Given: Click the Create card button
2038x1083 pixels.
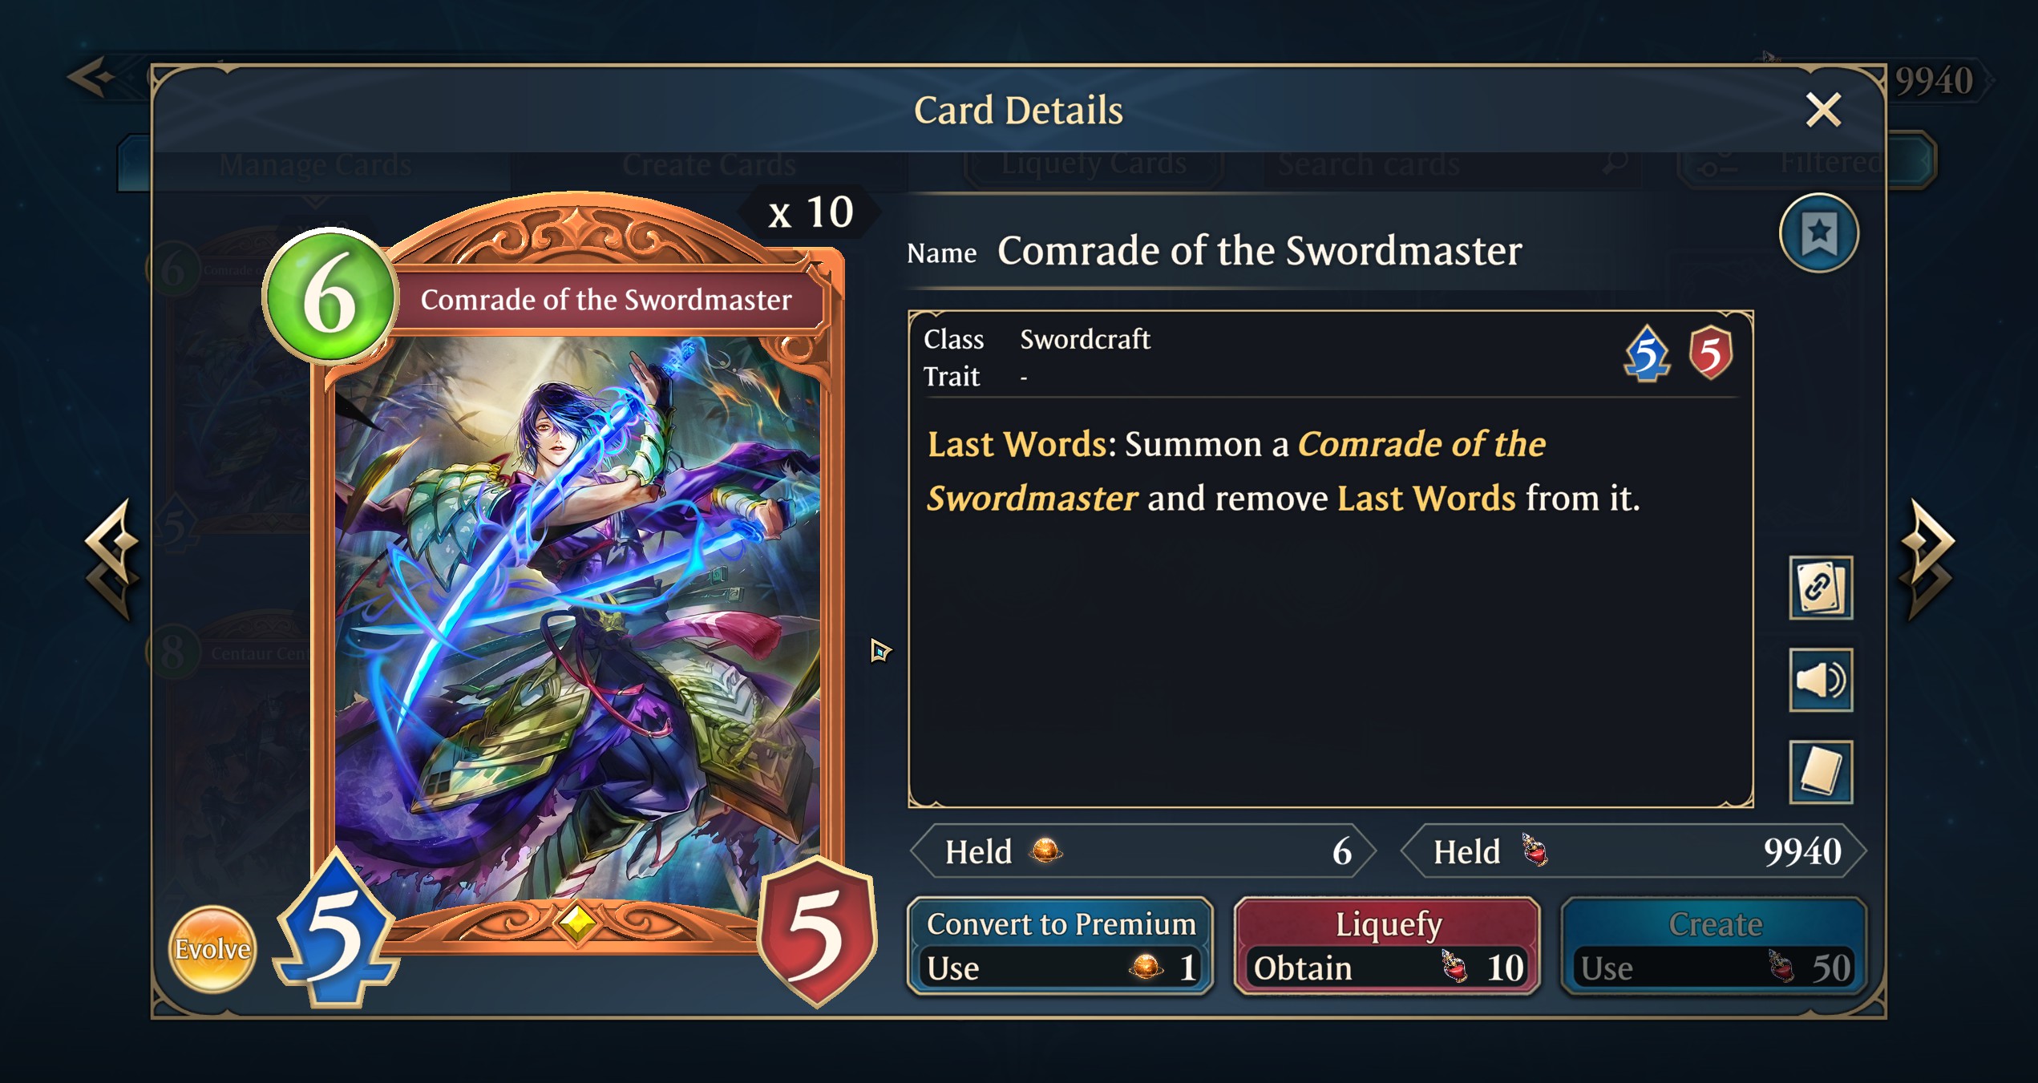Looking at the screenshot, I should pos(1714,946).
